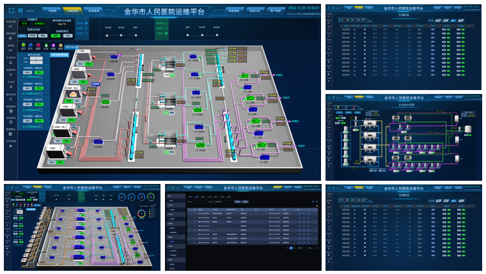
Task: Open the 锅炉系统 sidebar item with cross-arrows icon
Action: tap(10, 36)
